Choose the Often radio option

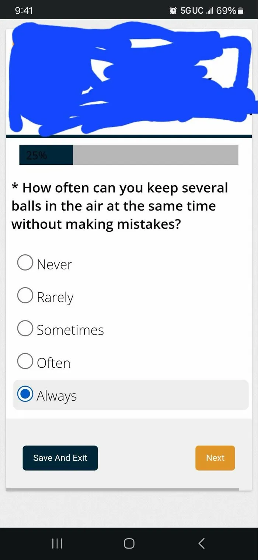pyautogui.click(x=25, y=361)
